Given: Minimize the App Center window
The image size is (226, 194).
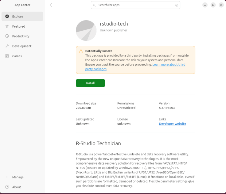Looking at the screenshot, I should click(x=205, y=5).
